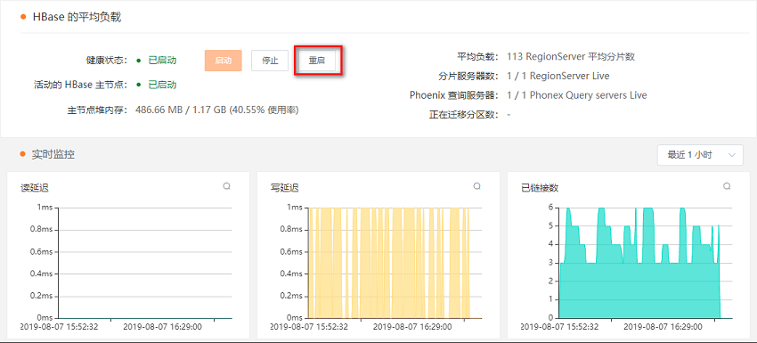Click the 写延迟 chart title

284,188
